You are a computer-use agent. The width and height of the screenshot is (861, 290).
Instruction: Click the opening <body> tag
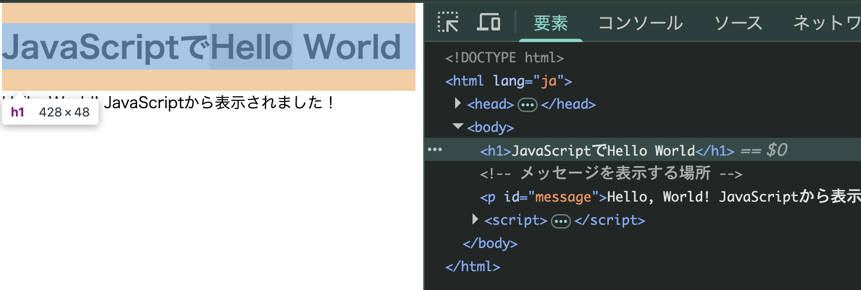(490, 127)
